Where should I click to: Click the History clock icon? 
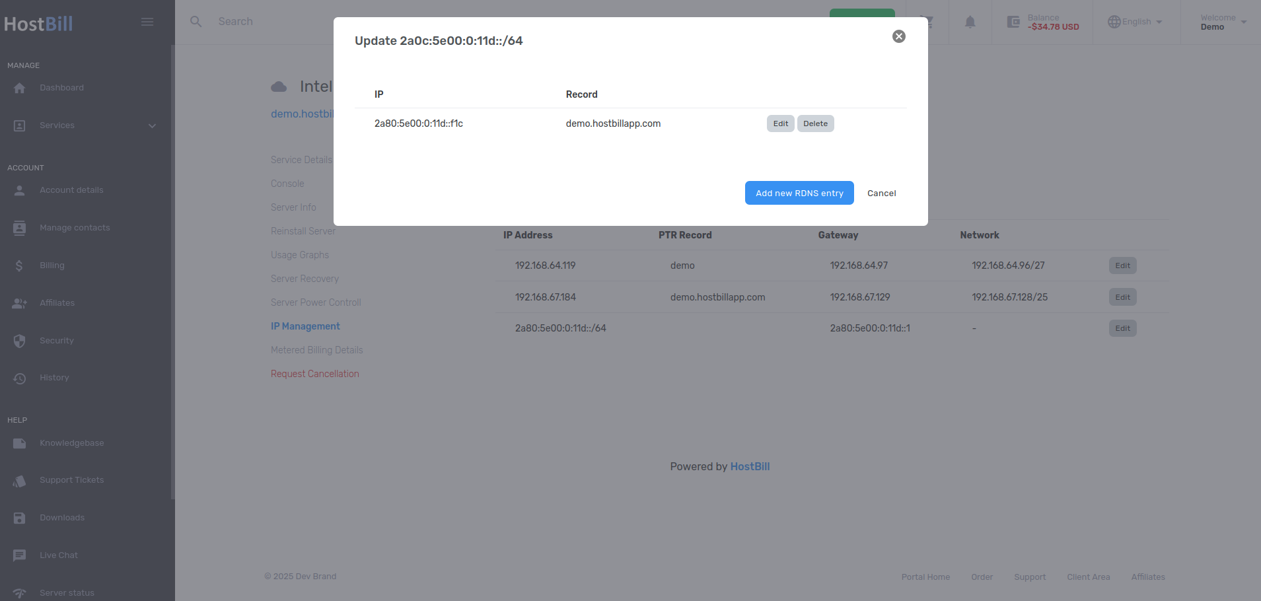tap(19, 378)
